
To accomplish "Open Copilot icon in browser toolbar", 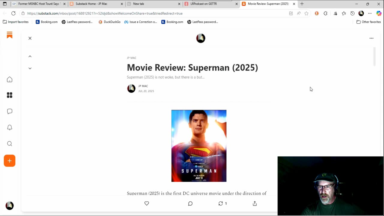I will point(379,13).
